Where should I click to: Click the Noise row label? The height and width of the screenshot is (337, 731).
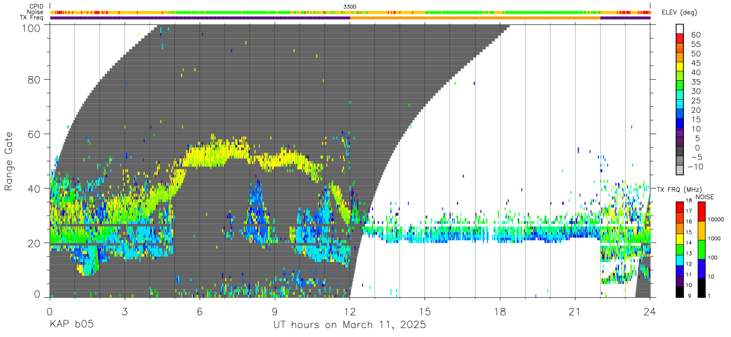click(x=36, y=12)
